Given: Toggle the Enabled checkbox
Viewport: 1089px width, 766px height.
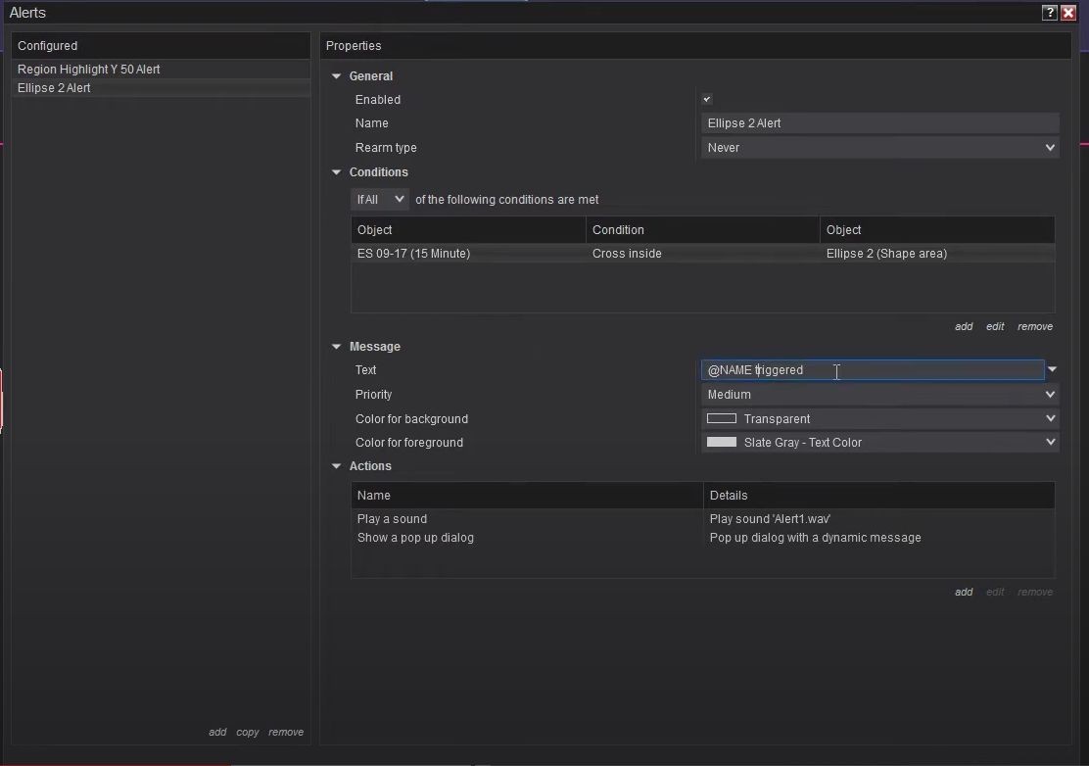Looking at the screenshot, I should pos(707,99).
